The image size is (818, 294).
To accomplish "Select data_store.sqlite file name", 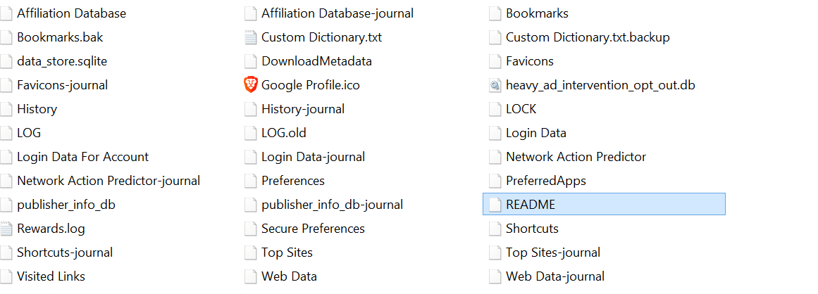I will (62, 61).
